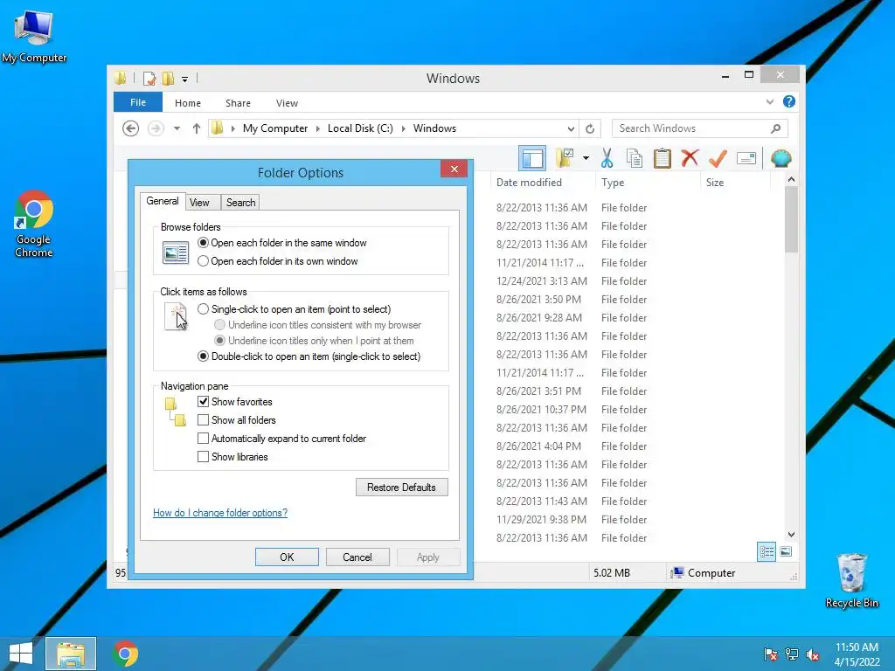
Task: Open Explorer Help question mark
Action: point(789,101)
